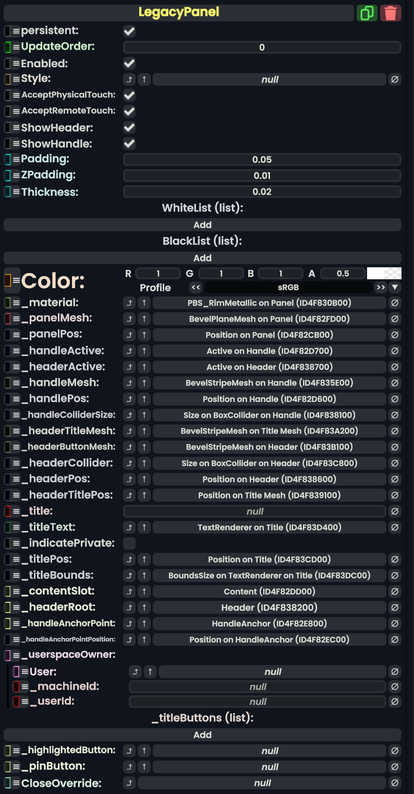Switch to next color profile arrow
This screenshot has width=414, height=794.
coord(381,288)
